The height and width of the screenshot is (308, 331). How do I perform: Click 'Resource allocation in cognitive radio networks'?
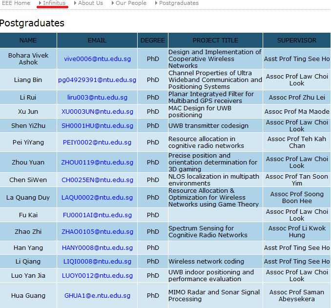tap(206, 142)
